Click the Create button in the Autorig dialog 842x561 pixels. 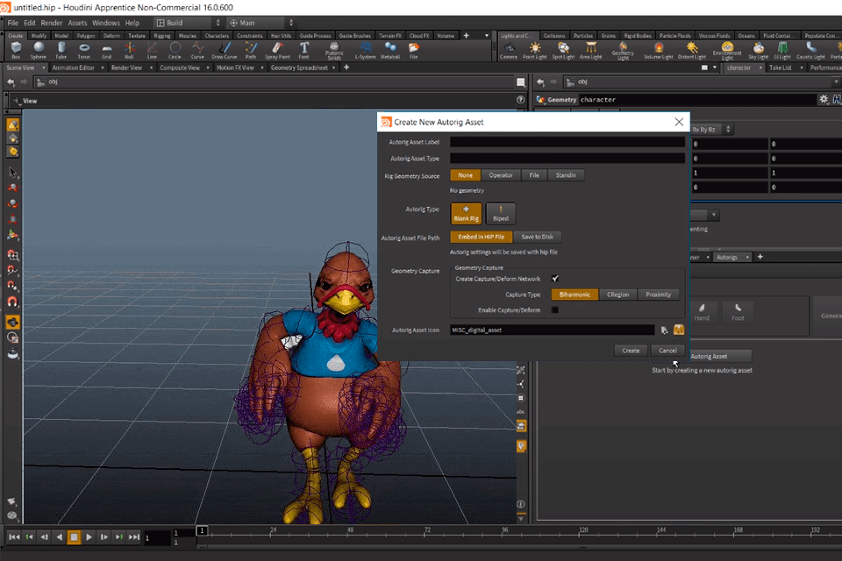click(631, 350)
